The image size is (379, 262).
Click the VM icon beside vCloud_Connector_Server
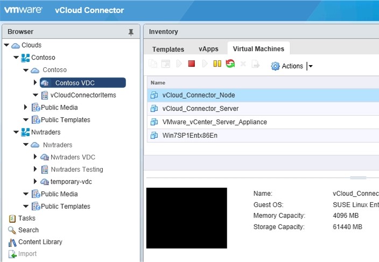pos(154,109)
